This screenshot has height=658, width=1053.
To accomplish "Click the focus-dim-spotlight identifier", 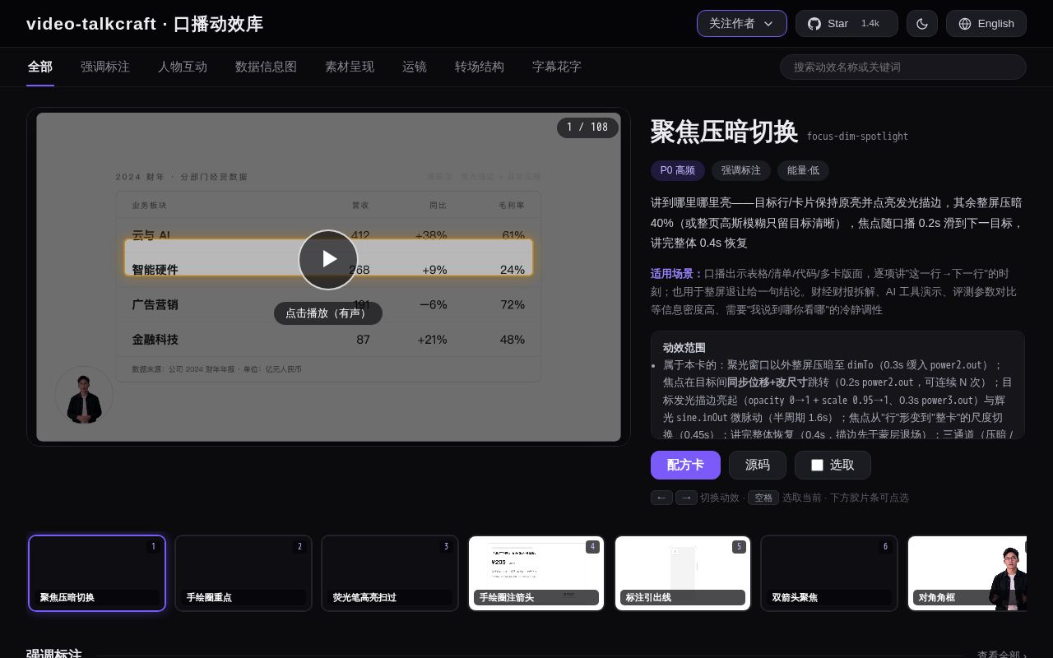I will point(857,137).
